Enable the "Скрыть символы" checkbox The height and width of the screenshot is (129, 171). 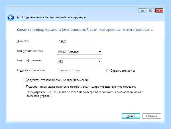pyautogui.click(x=108, y=70)
